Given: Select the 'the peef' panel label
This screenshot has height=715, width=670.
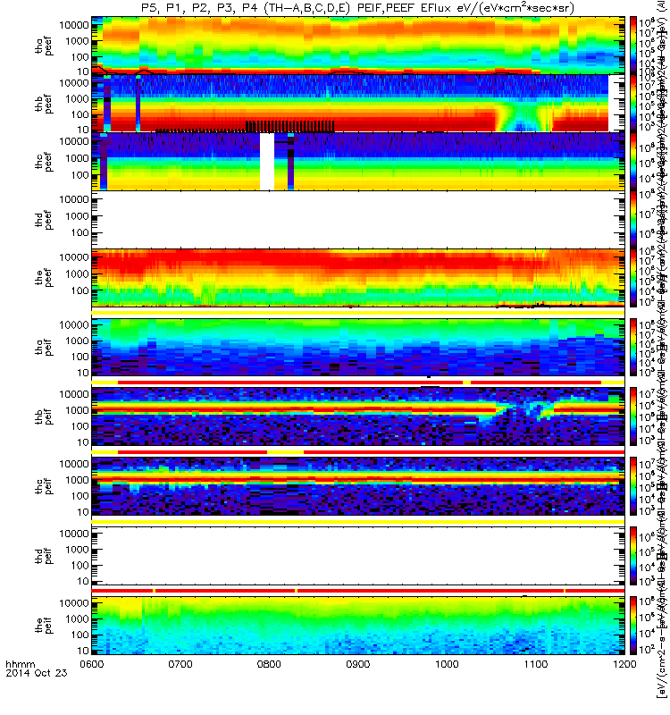Looking at the screenshot, I should (x=44, y=278).
